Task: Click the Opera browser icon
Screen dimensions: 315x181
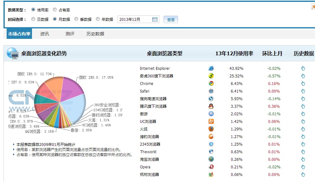Action: 211,167
